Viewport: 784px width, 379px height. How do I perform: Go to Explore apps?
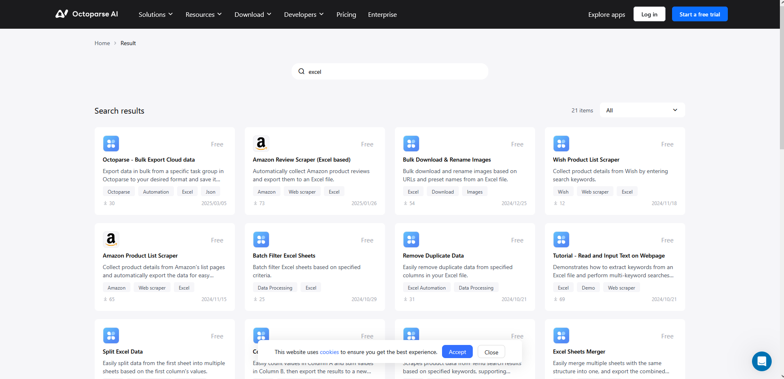(x=606, y=14)
